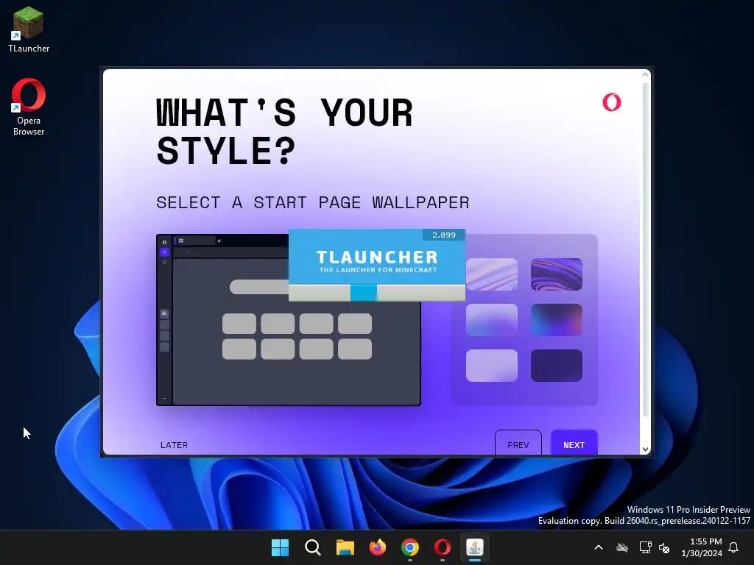
Task: Show hidden system tray icons
Action: [599, 547]
